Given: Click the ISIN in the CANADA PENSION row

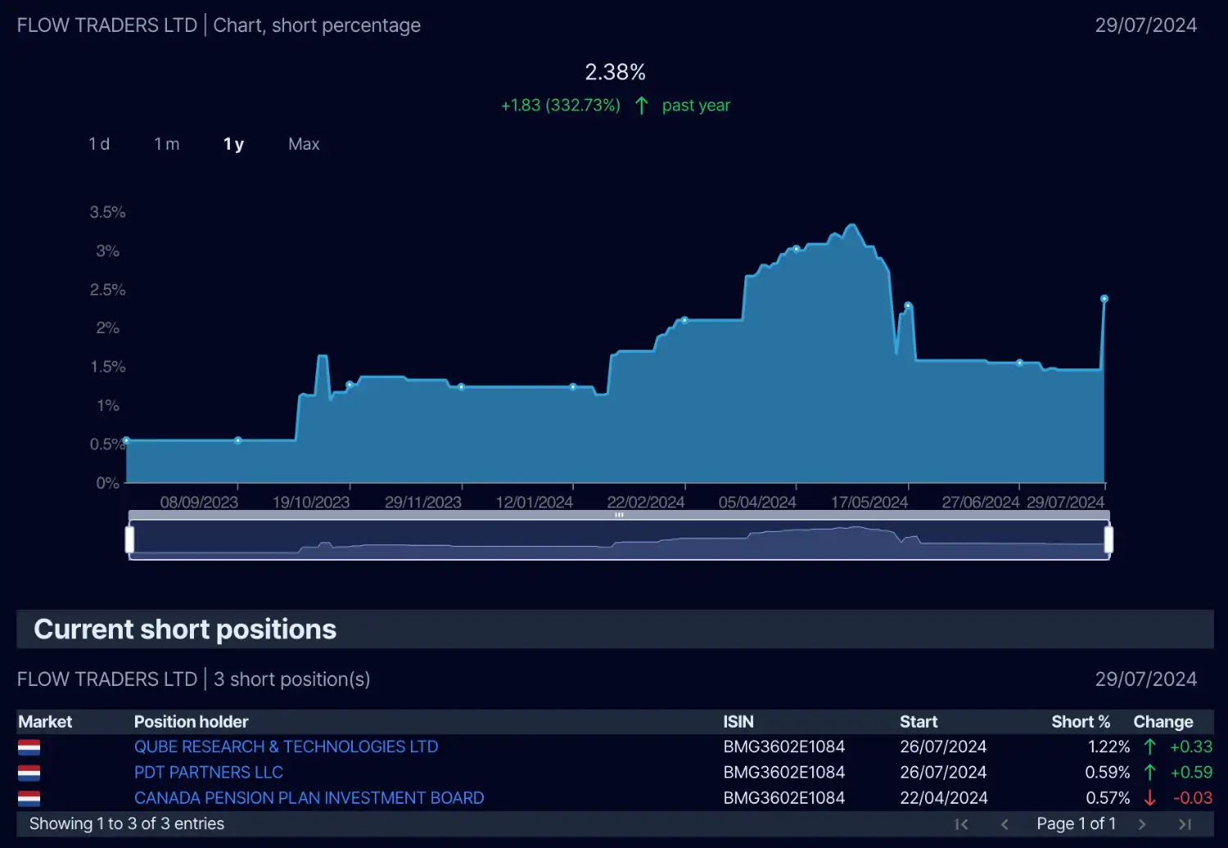Looking at the screenshot, I should [x=784, y=797].
